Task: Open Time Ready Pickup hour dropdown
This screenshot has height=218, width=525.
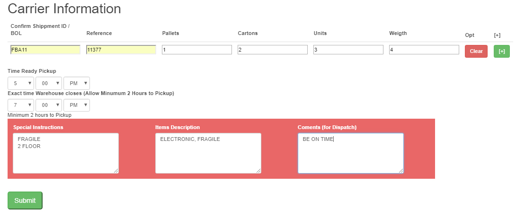Action: [21, 83]
